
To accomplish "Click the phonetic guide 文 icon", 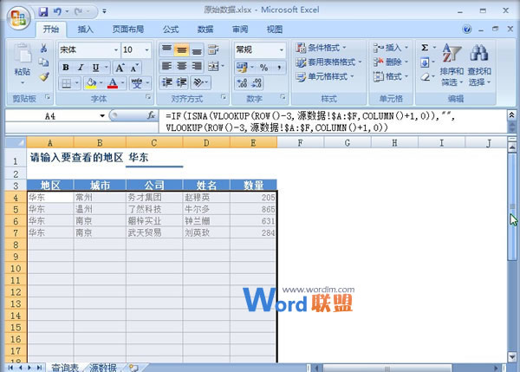I will click(x=136, y=83).
